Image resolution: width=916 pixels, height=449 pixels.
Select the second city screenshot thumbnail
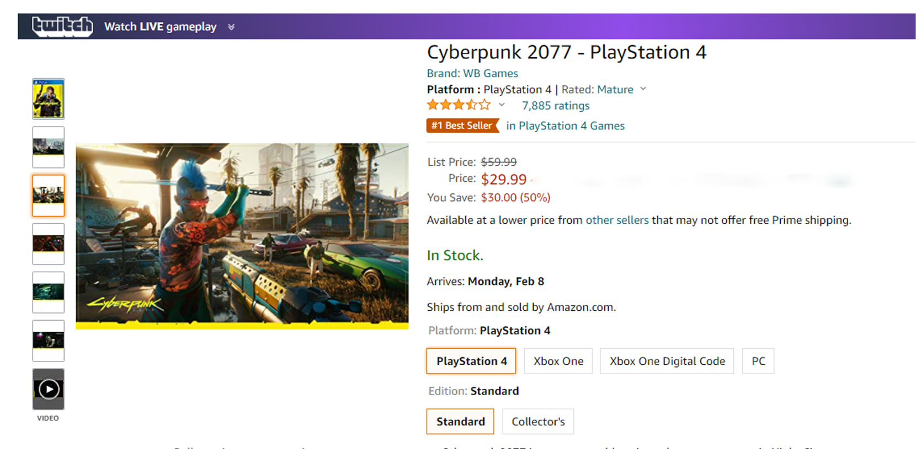[49, 147]
